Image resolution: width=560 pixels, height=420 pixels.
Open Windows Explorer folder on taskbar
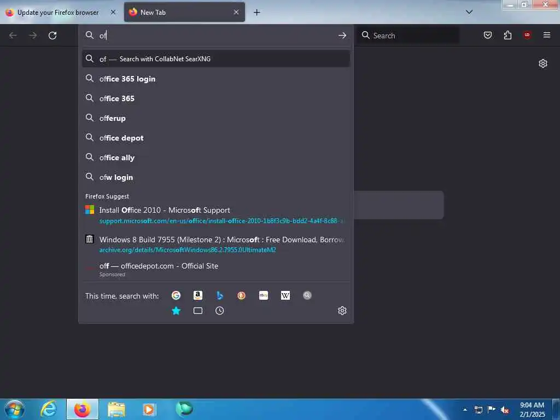(116, 409)
